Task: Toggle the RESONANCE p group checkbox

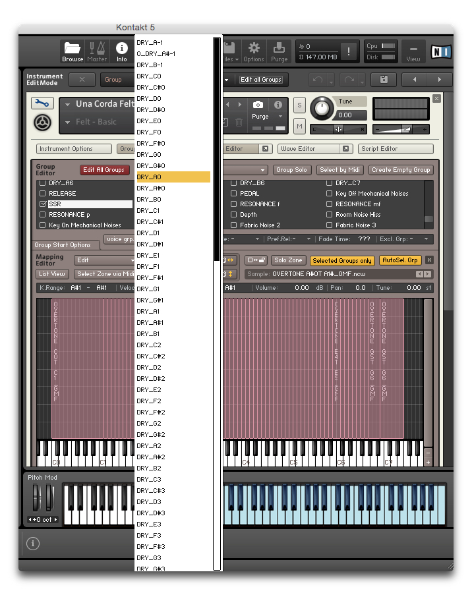Action: 43,214
